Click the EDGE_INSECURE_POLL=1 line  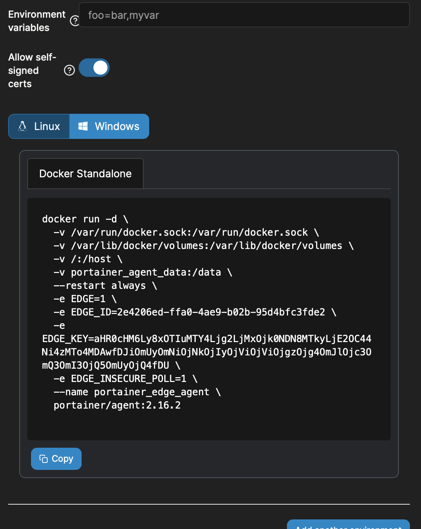126,379
